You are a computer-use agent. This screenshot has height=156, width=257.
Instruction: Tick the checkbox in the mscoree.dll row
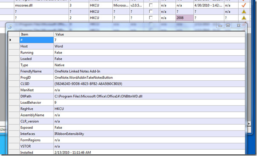(151, 5)
